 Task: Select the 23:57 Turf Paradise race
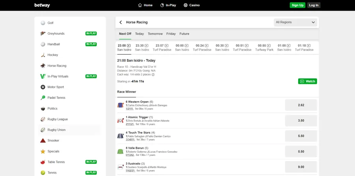point(162,48)
